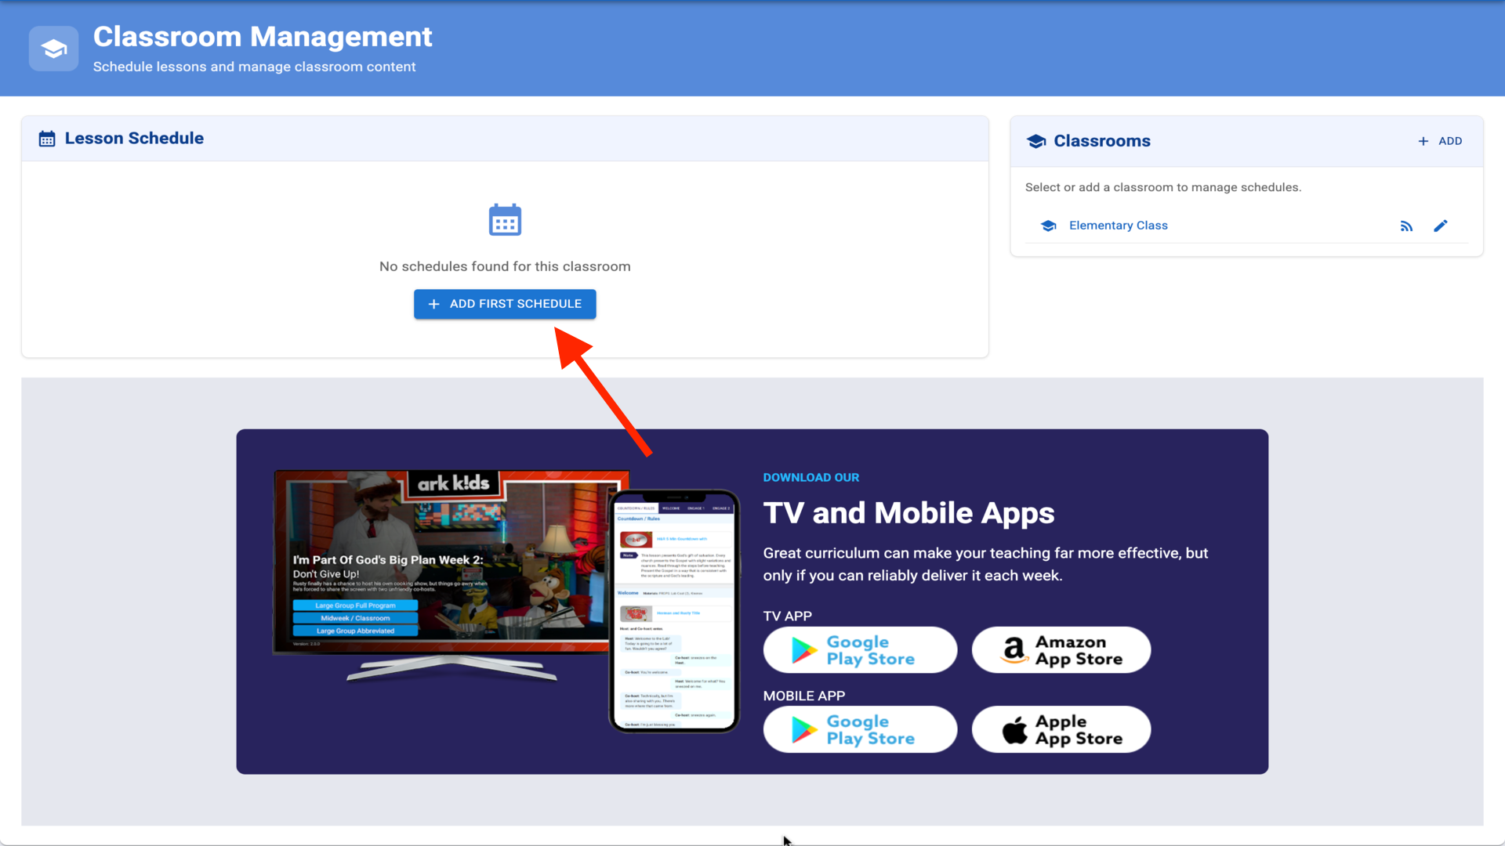The width and height of the screenshot is (1505, 846).
Task: Click the Lesson Schedule heading text
Action: (134, 139)
